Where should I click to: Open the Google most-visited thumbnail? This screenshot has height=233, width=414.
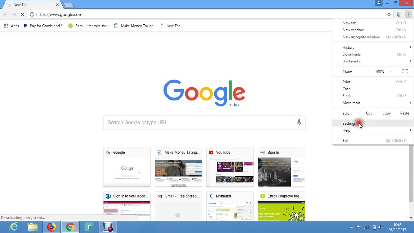click(127, 167)
